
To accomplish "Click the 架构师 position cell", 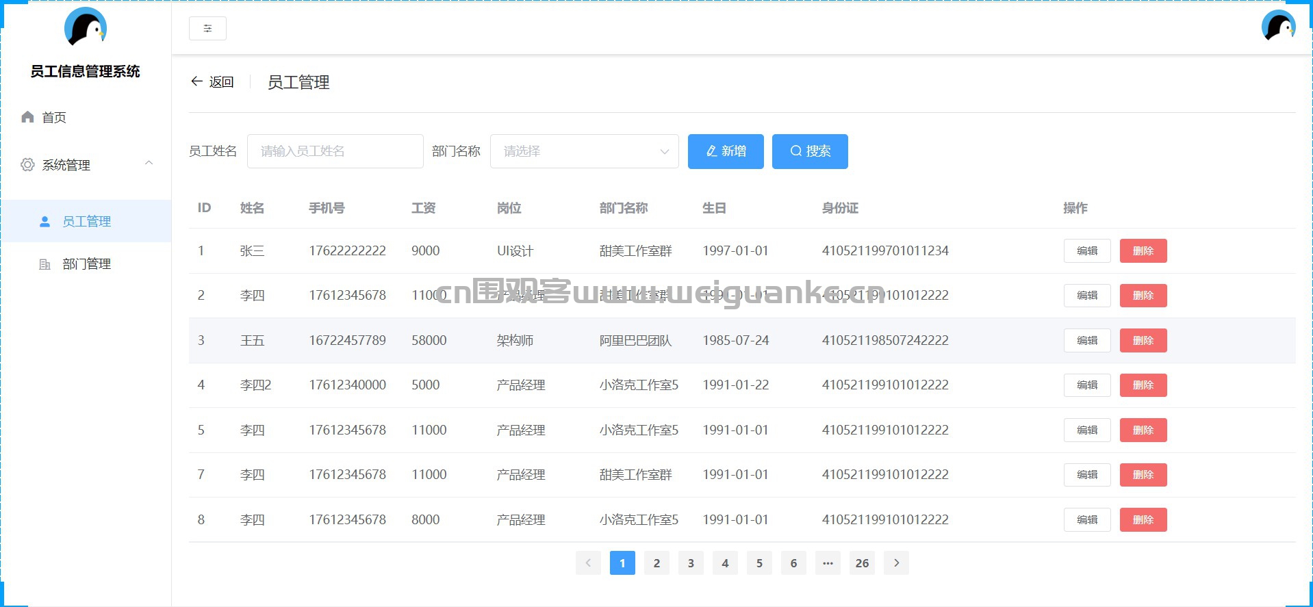I will [515, 341].
